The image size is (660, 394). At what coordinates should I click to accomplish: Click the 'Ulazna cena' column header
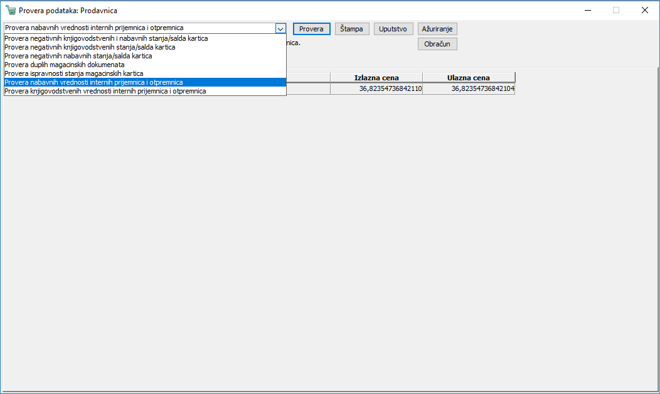(469, 78)
